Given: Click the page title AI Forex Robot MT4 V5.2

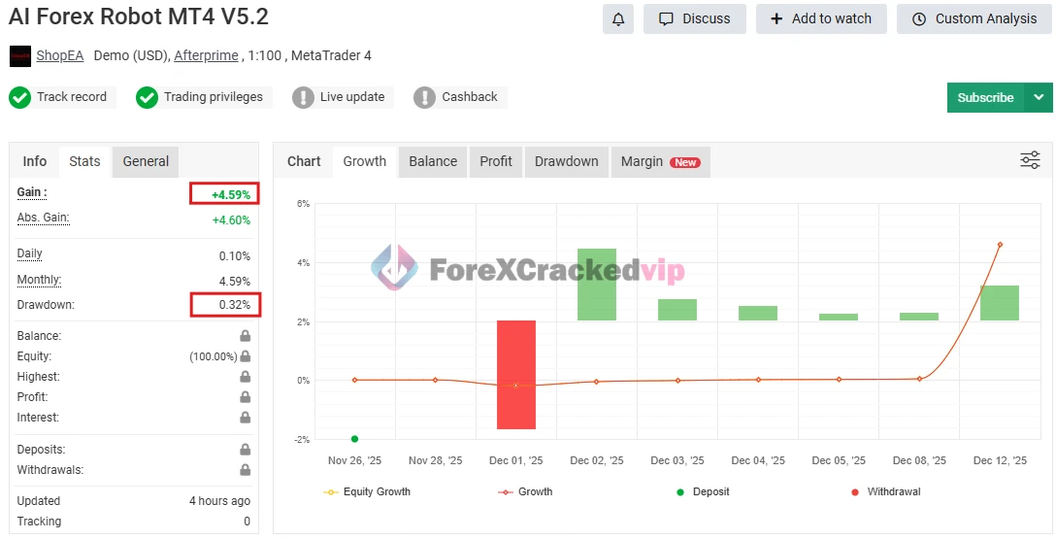Looking at the screenshot, I should click(139, 17).
